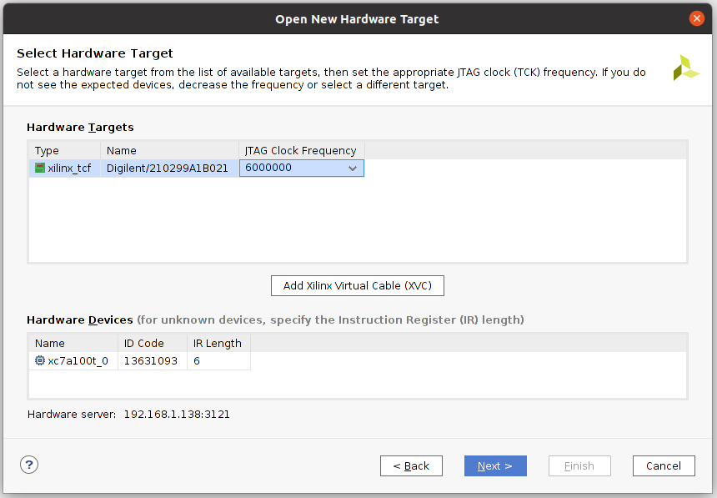
Task: Expand the JTAG Clock Frequency dropdown arrow
Action: coord(353,169)
